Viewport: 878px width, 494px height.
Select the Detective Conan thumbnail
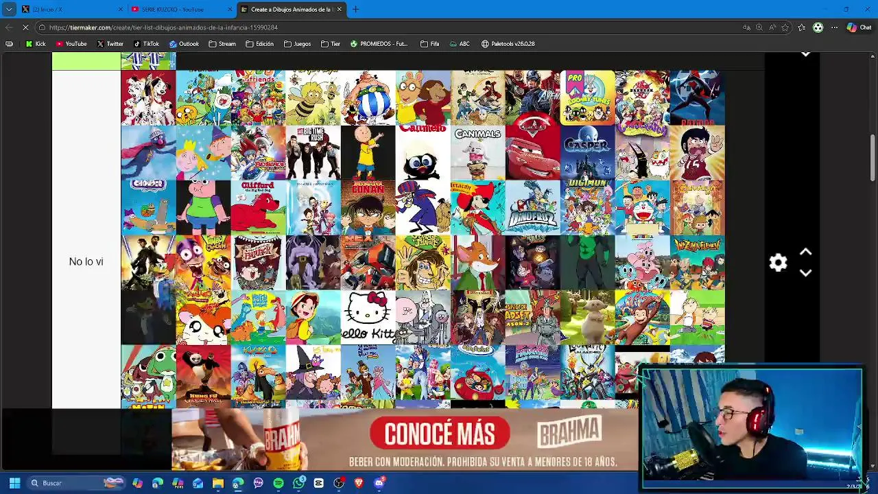point(368,207)
